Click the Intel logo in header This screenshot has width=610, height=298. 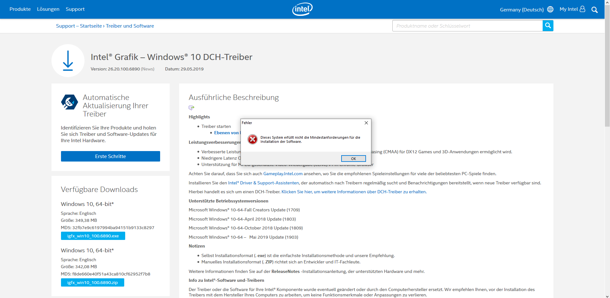pos(302,9)
